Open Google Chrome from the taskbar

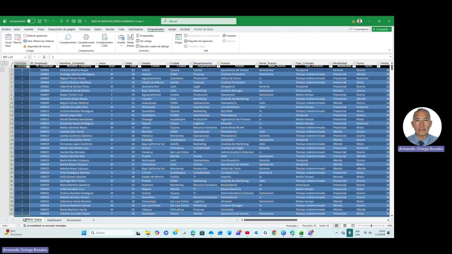[x=274, y=233]
